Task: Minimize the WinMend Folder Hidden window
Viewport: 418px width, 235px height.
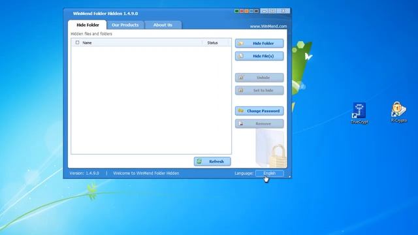Action: (x=264, y=11)
